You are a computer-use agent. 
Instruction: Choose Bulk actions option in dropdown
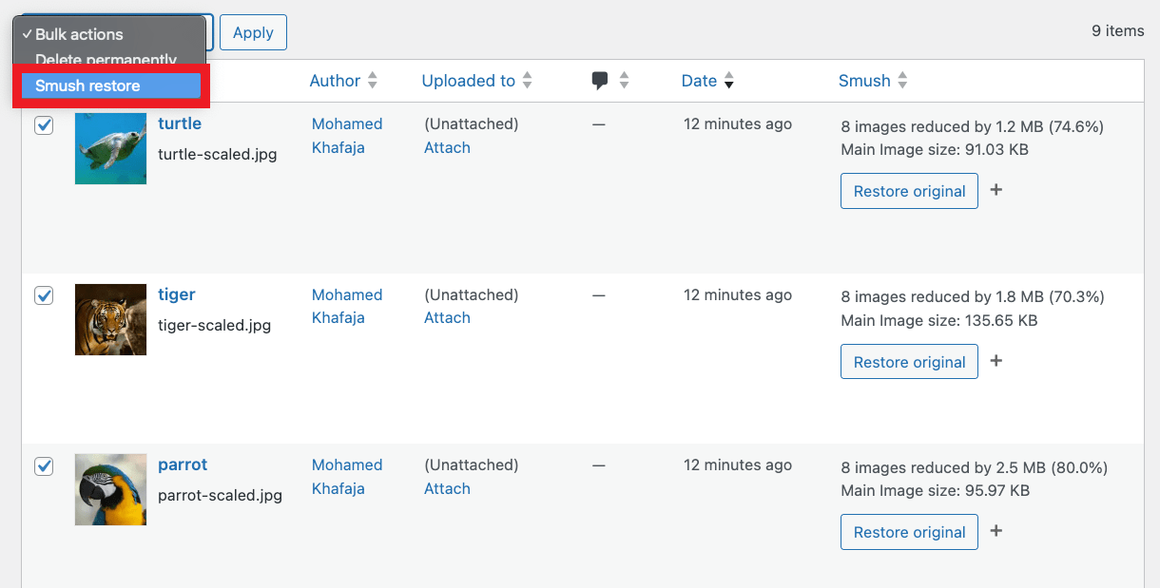click(x=79, y=34)
